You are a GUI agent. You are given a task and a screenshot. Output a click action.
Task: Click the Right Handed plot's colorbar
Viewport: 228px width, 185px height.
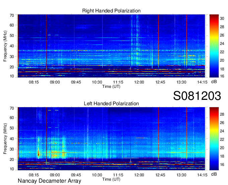click(214, 46)
